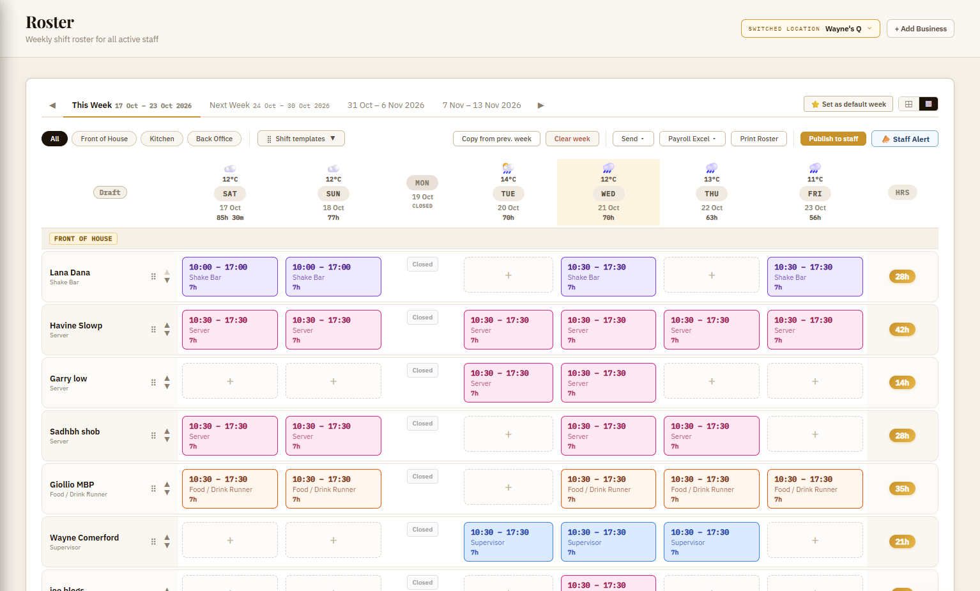
Task: Advance weeks with the right arrow
Action: (x=540, y=105)
